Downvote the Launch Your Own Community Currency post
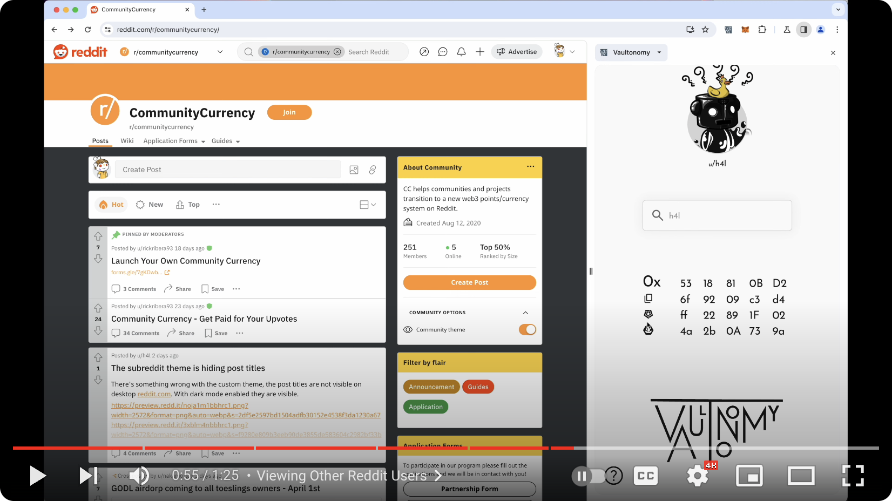The width and height of the screenshot is (892, 501). click(98, 259)
